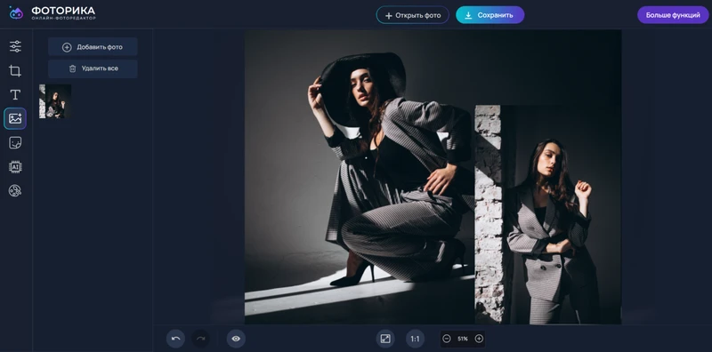This screenshot has width=712, height=352.
Task: Select the Crop tool
Action: pos(15,71)
